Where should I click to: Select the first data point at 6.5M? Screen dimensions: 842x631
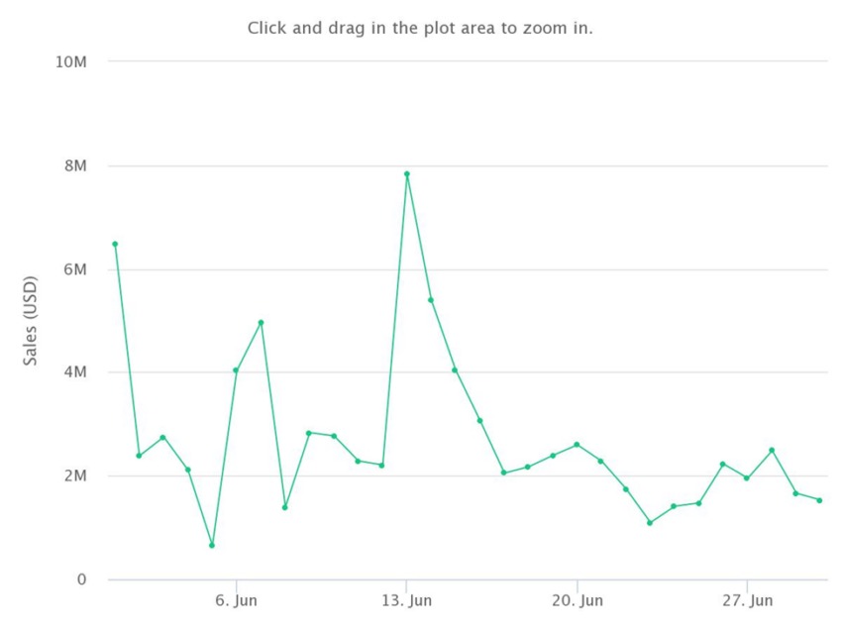tap(115, 244)
